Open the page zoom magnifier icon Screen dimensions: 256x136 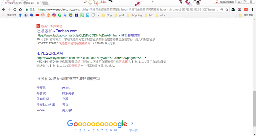click(x=222, y=10)
